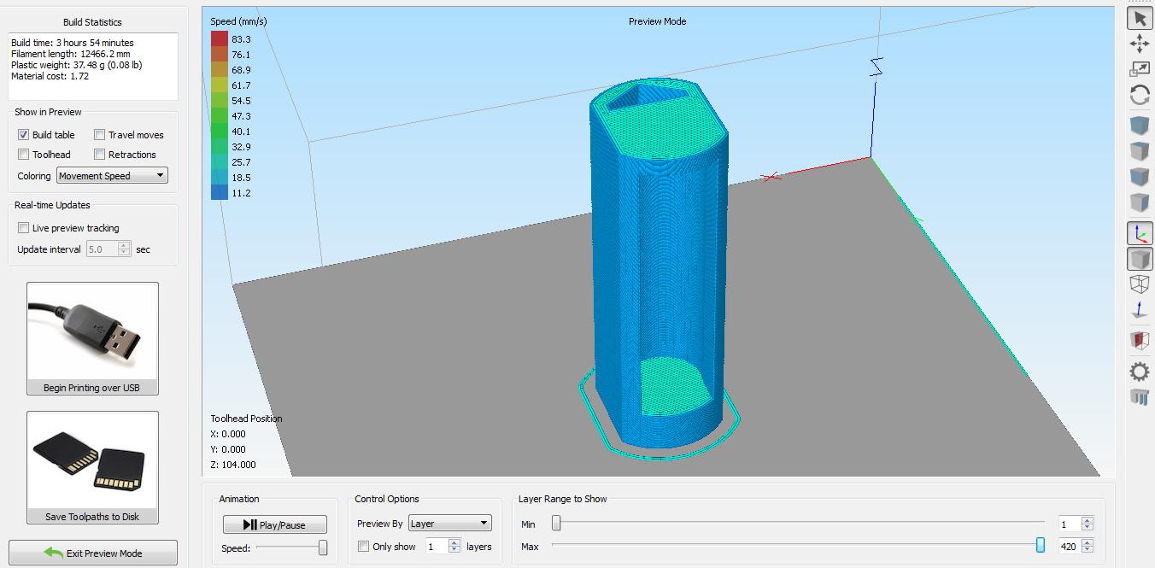Click Begin Printing over USB

point(92,339)
